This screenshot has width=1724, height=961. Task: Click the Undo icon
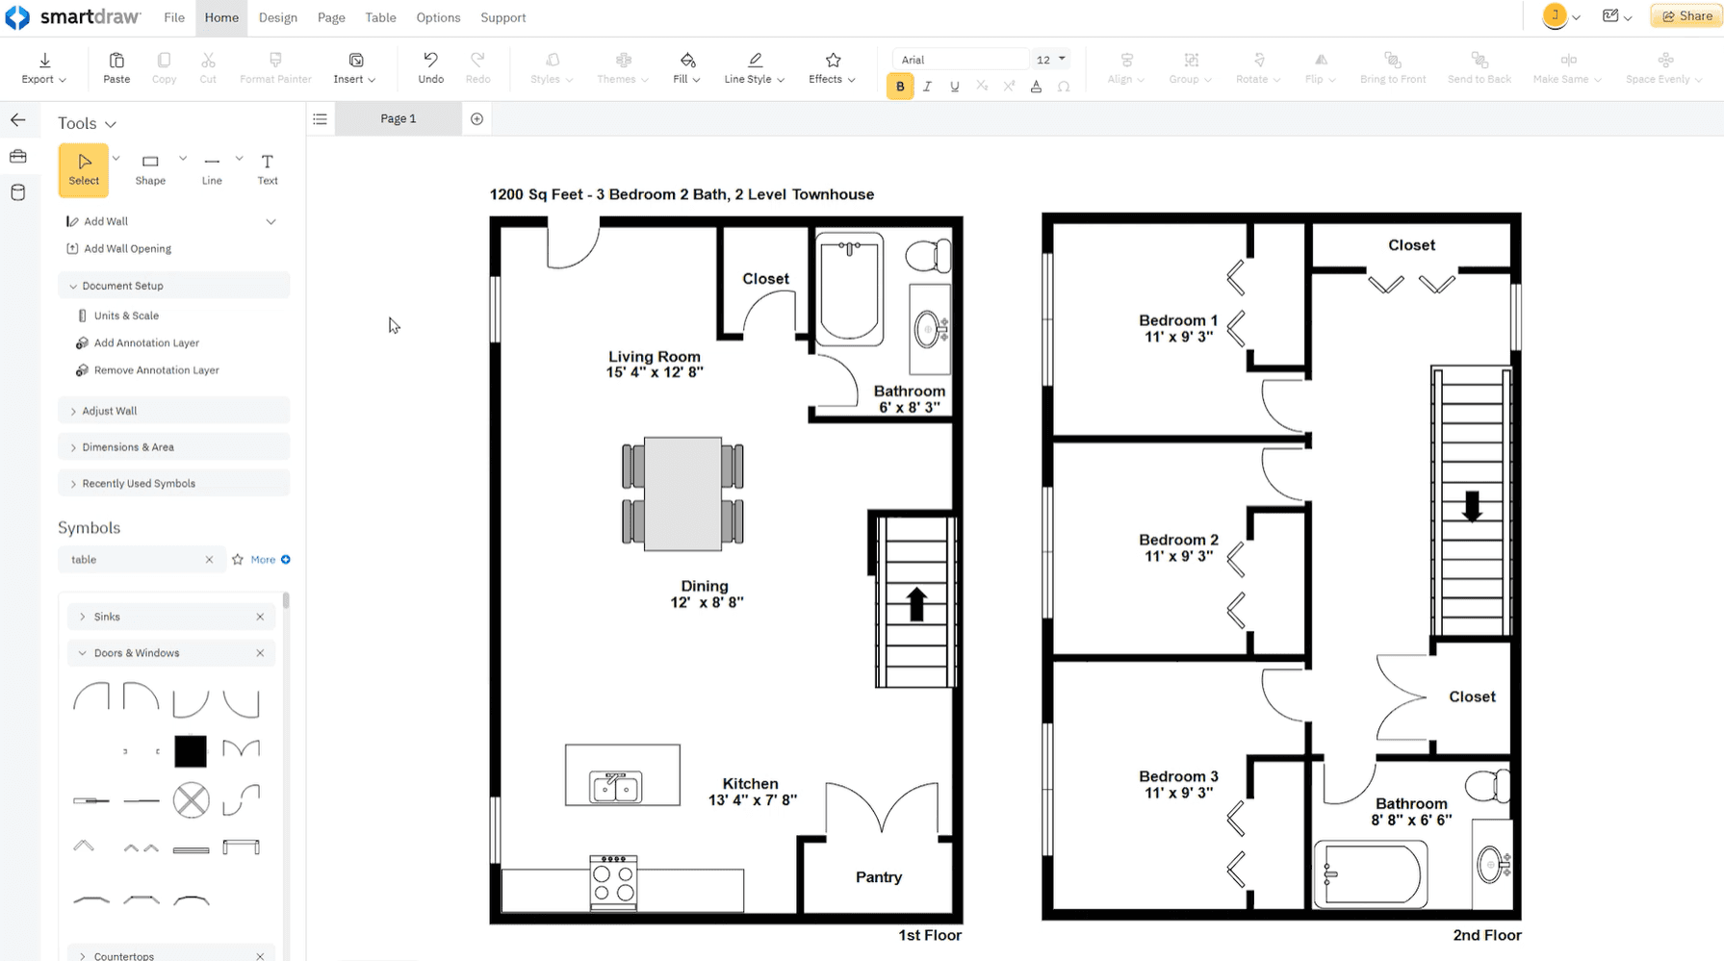tap(430, 66)
